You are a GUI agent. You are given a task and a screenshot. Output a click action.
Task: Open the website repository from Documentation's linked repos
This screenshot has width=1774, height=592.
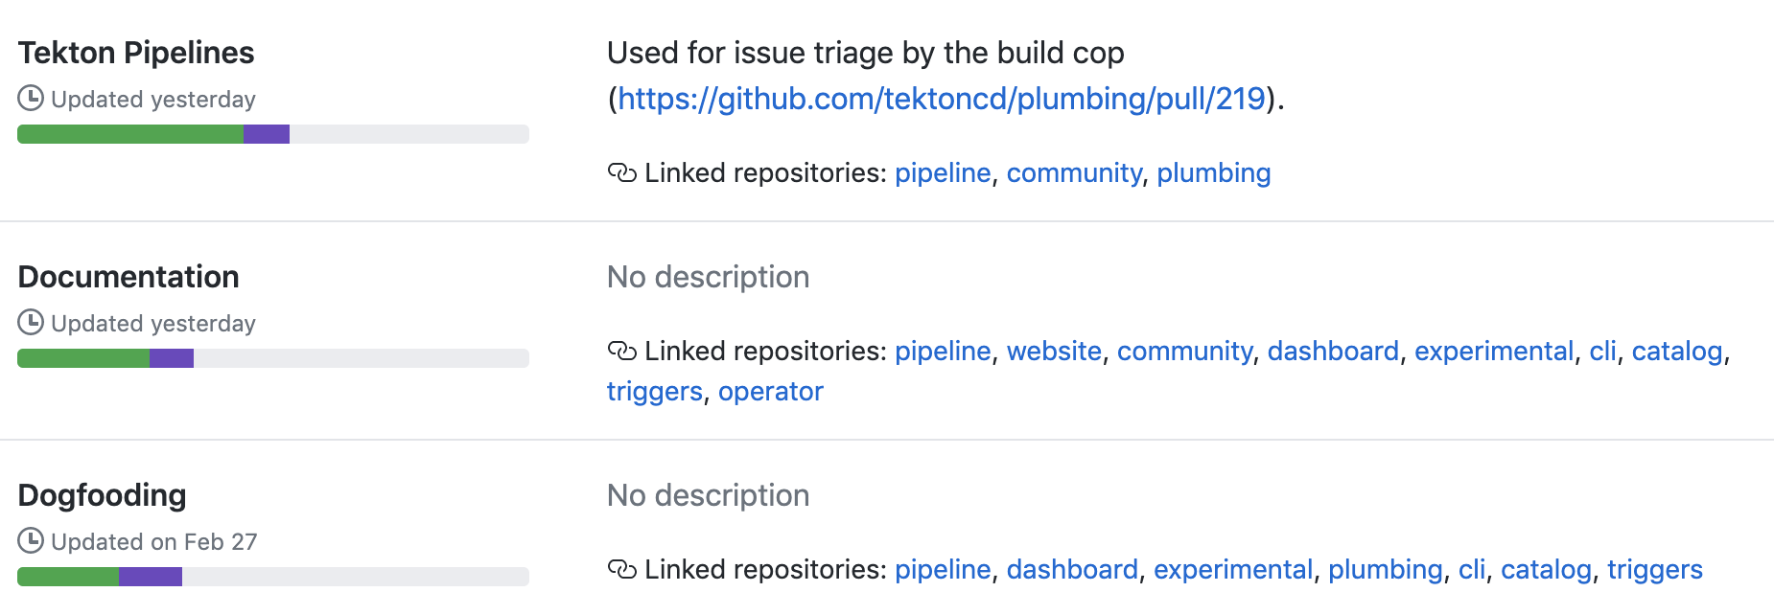point(1055,351)
